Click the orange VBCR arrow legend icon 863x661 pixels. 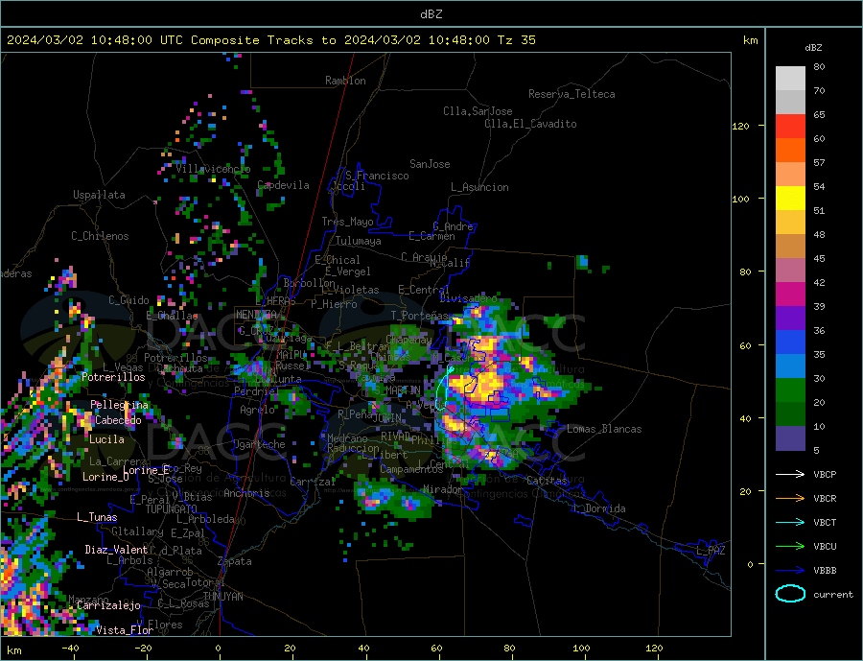click(790, 499)
